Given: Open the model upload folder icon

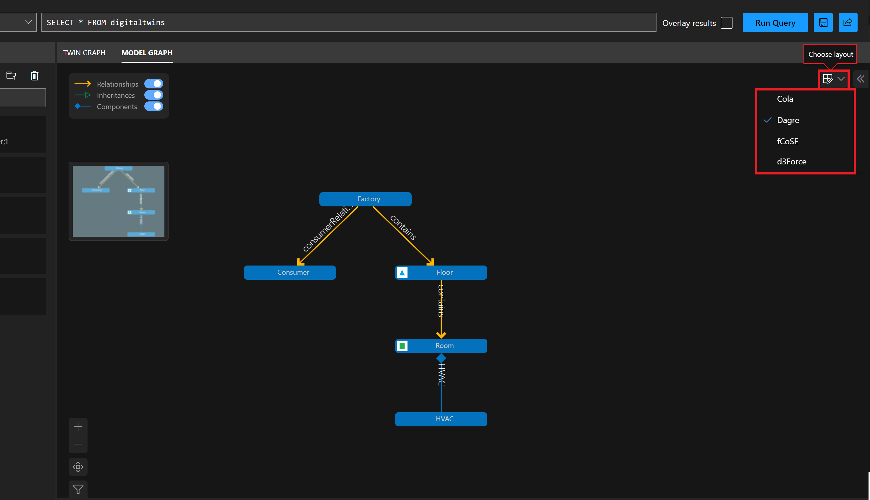Looking at the screenshot, I should pyautogui.click(x=11, y=76).
